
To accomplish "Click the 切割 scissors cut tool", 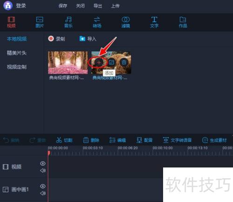I will coord(64,140).
